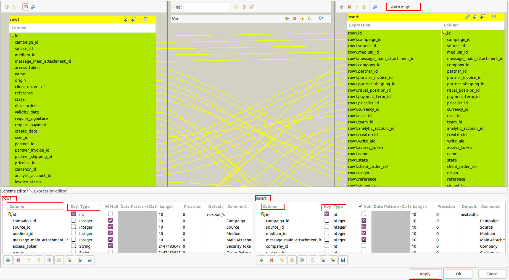This screenshot has width=509, height=280.
Task: Remove a variable with the Var panel red X
Action: pos(294,19)
